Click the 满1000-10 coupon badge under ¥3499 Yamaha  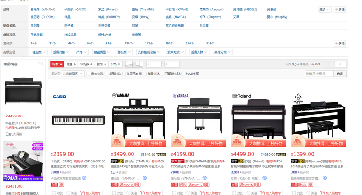pyautogui.click(x=126, y=185)
